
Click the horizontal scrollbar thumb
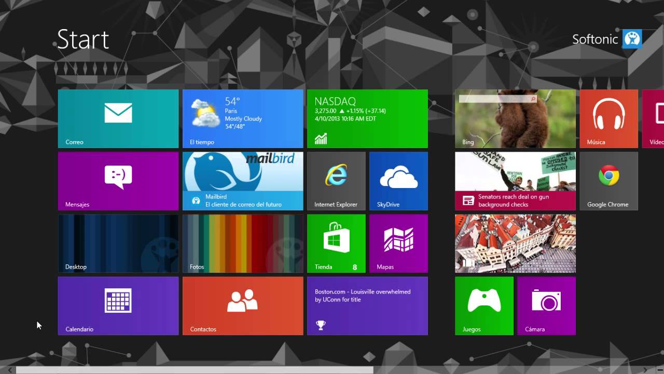pyautogui.click(x=195, y=370)
